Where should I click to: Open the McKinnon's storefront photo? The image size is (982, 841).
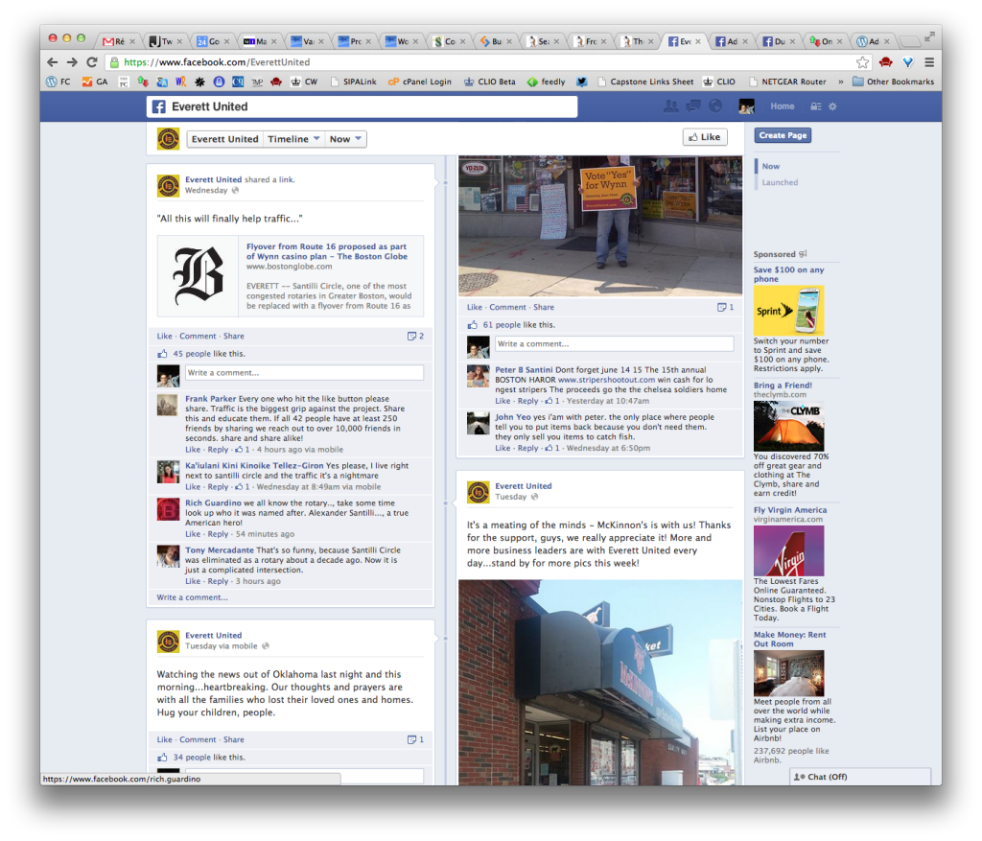coord(600,683)
